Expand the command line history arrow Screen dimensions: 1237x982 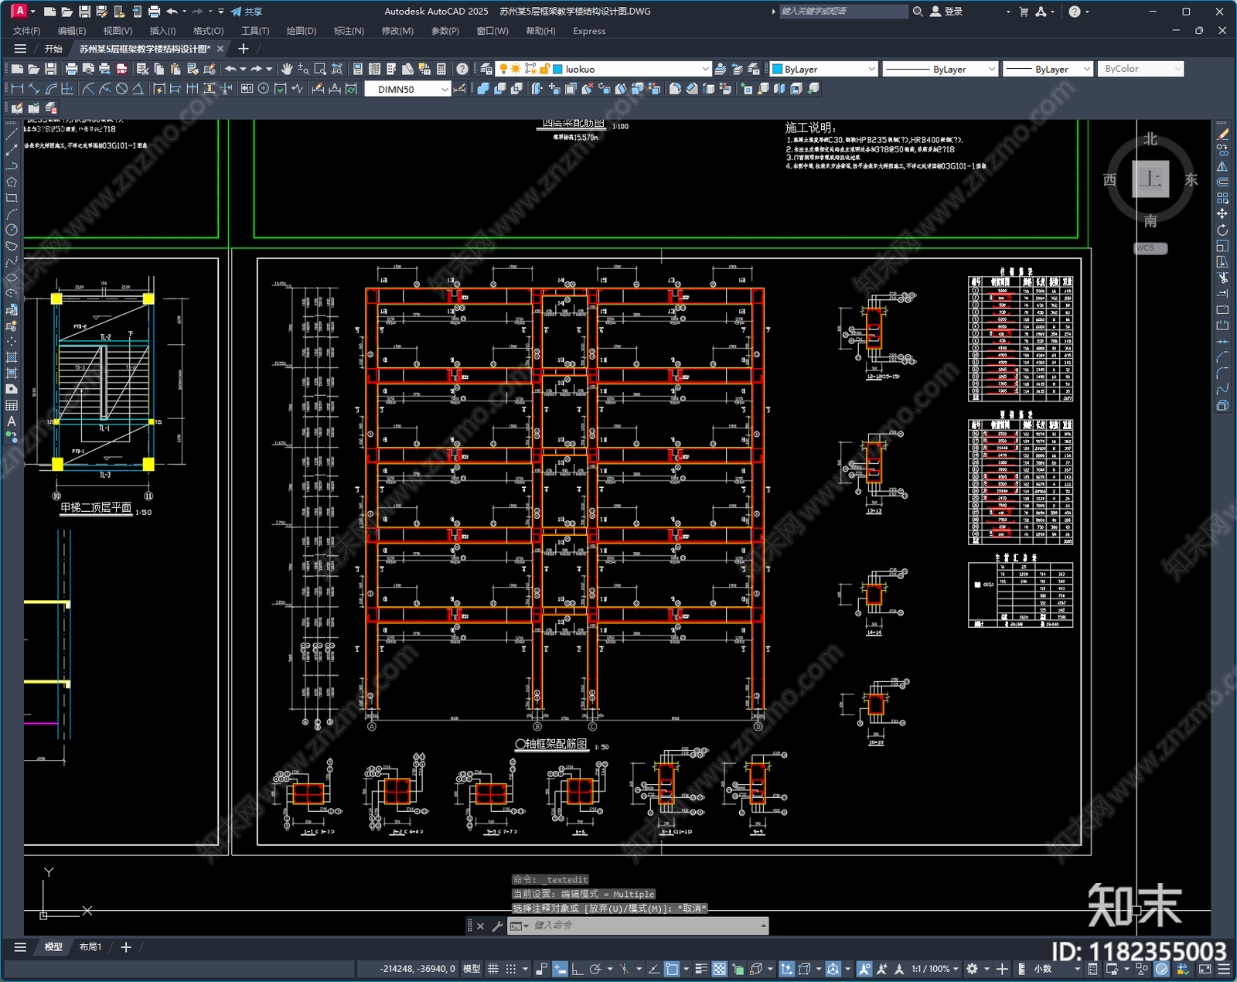[763, 926]
